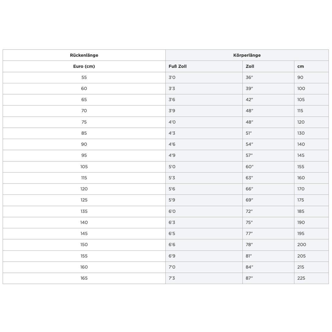The height and width of the screenshot is (332, 332).
Task: Select the 200 cm body length cell
Action: (x=301, y=245)
